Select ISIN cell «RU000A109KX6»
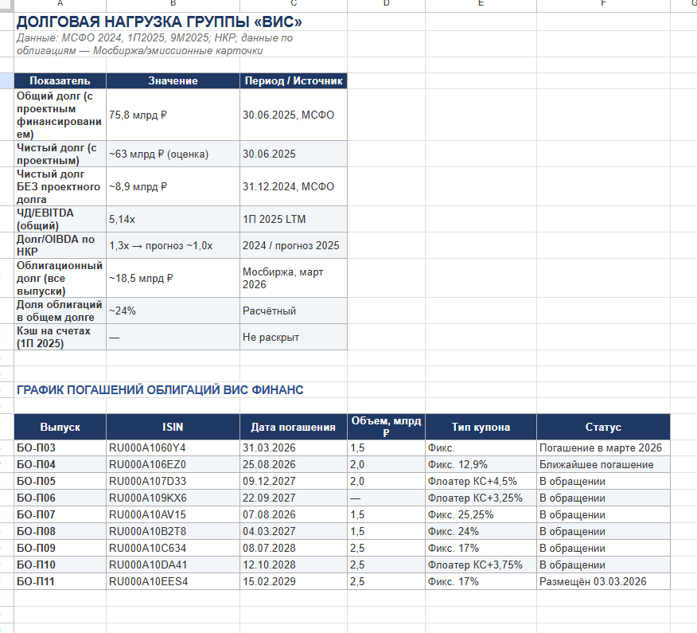This screenshot has height=633, width=697. [173, 498]
